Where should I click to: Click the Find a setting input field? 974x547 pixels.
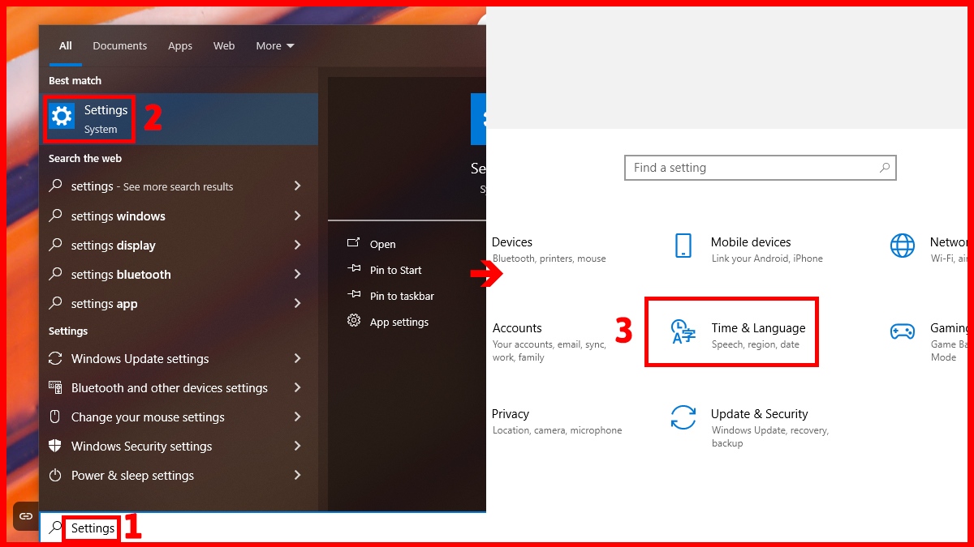tap(760, 167)
